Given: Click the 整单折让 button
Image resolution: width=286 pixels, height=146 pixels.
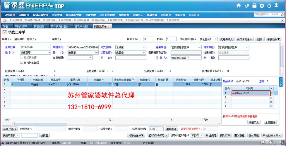Looking at the screenshot, I should 171,129.
